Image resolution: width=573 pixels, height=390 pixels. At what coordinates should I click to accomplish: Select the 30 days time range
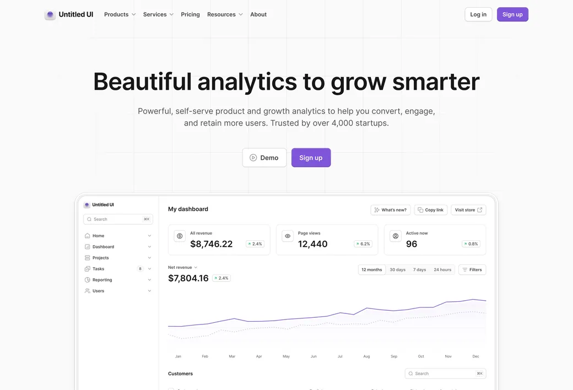[398, 270]
